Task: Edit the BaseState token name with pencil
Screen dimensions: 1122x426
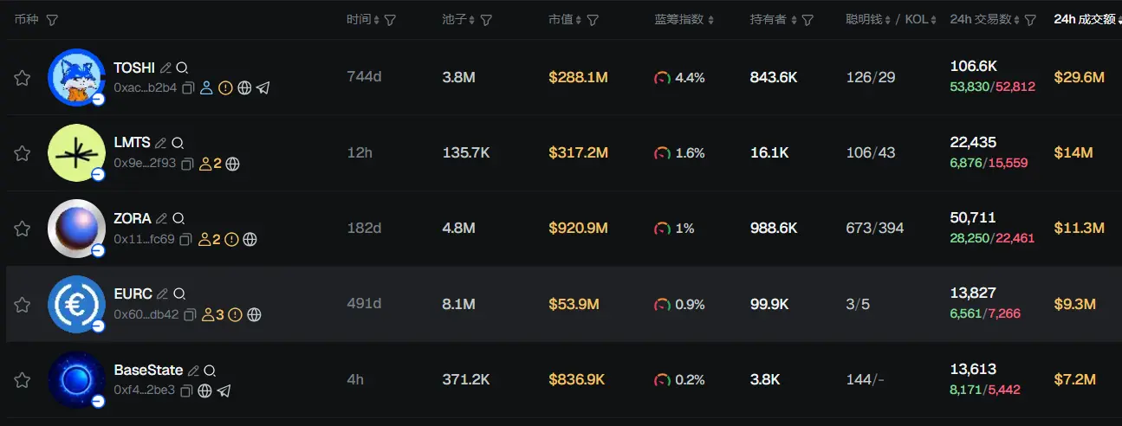Action: coord(193,371)
